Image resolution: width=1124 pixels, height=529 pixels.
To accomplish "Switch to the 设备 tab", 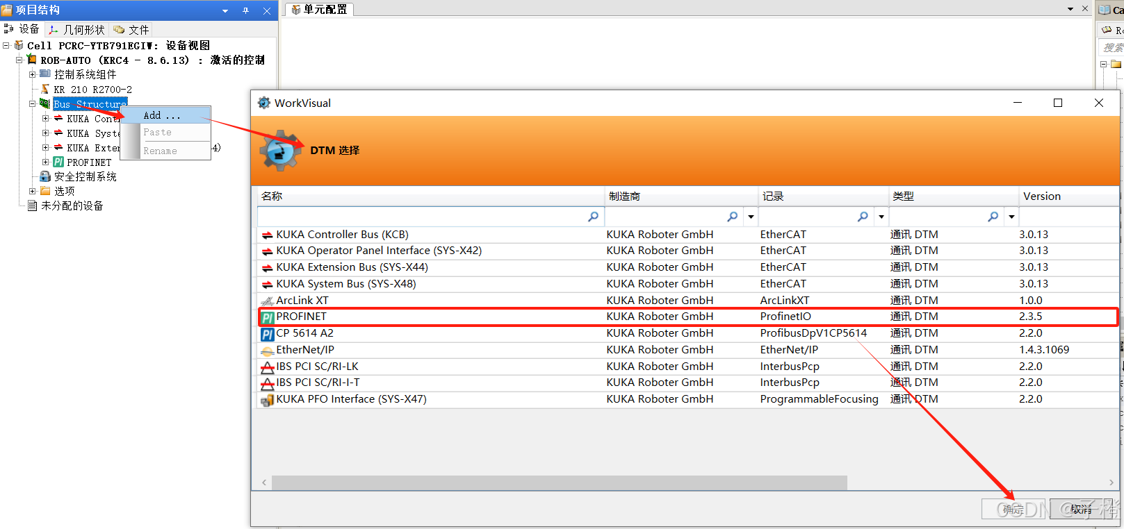I will (22, 29).
